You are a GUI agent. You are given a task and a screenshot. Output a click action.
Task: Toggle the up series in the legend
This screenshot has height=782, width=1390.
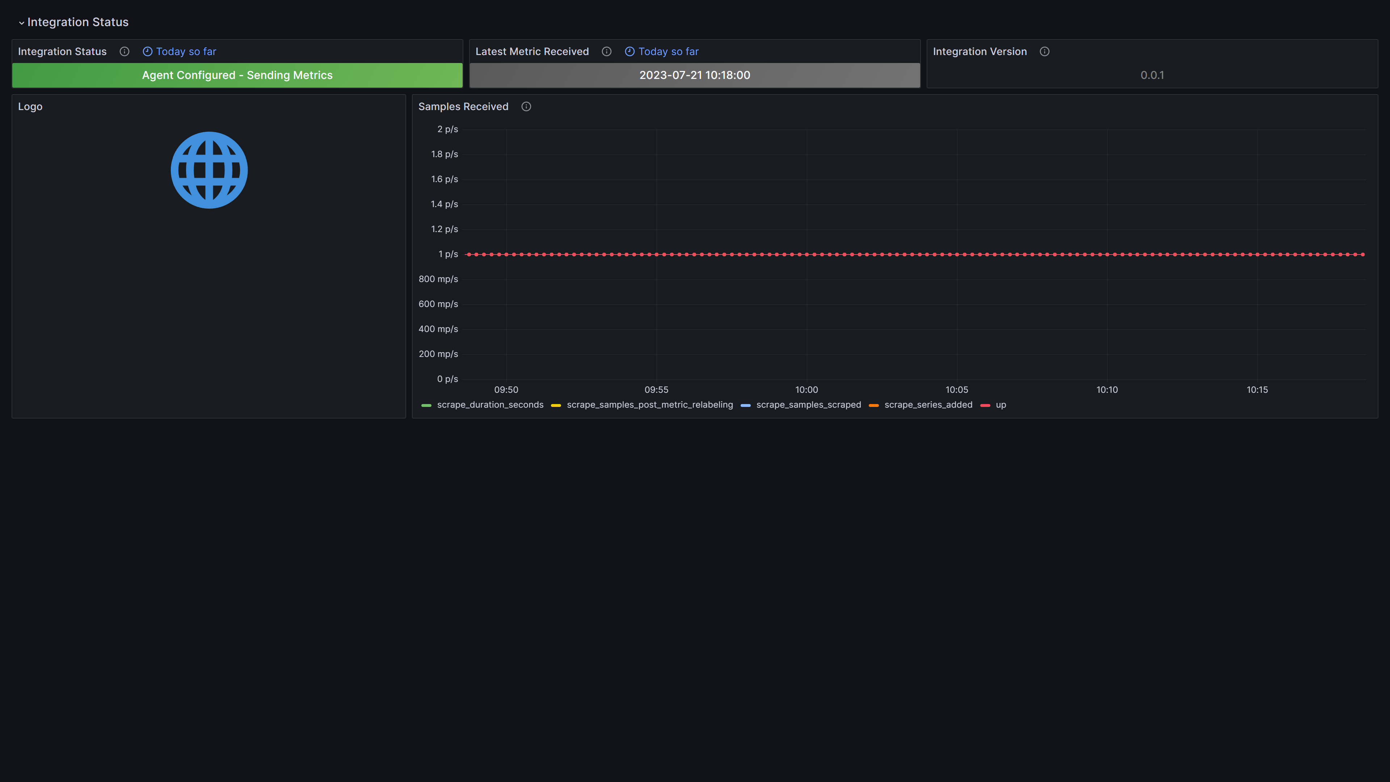click(x=1001, y=405)
